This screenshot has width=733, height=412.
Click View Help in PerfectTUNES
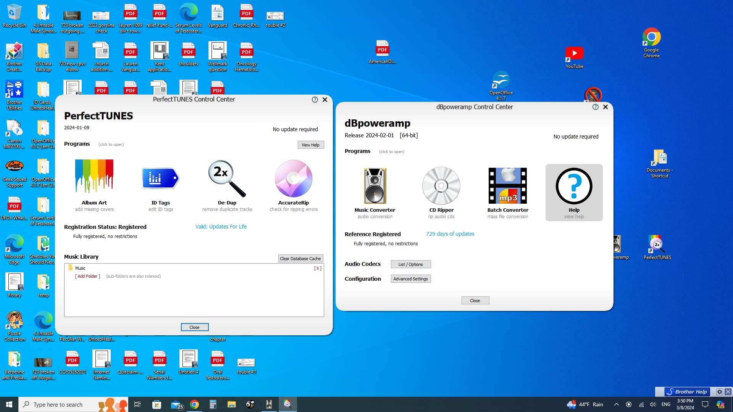coord(311,145)
